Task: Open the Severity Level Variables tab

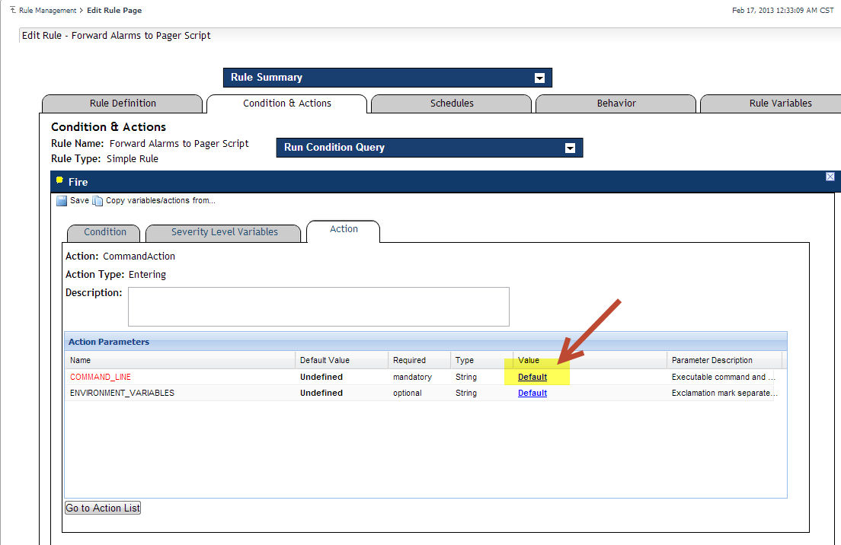Action: tap(224, 232)
